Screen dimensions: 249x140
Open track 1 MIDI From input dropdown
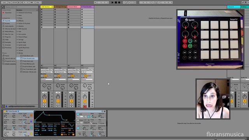coord(47,70)
